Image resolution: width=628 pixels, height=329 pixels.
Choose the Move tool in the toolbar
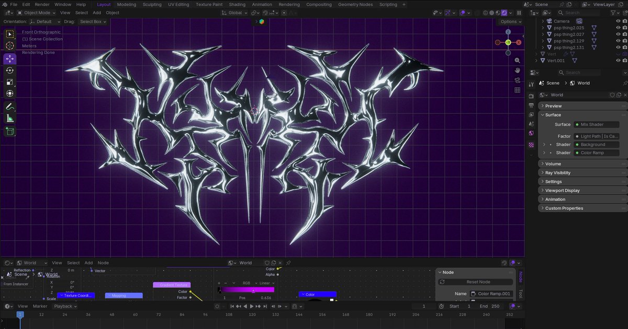10,59
